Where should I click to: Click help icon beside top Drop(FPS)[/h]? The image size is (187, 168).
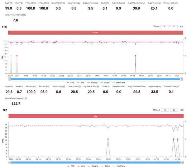pyautogui.click(x=63, y=3)
